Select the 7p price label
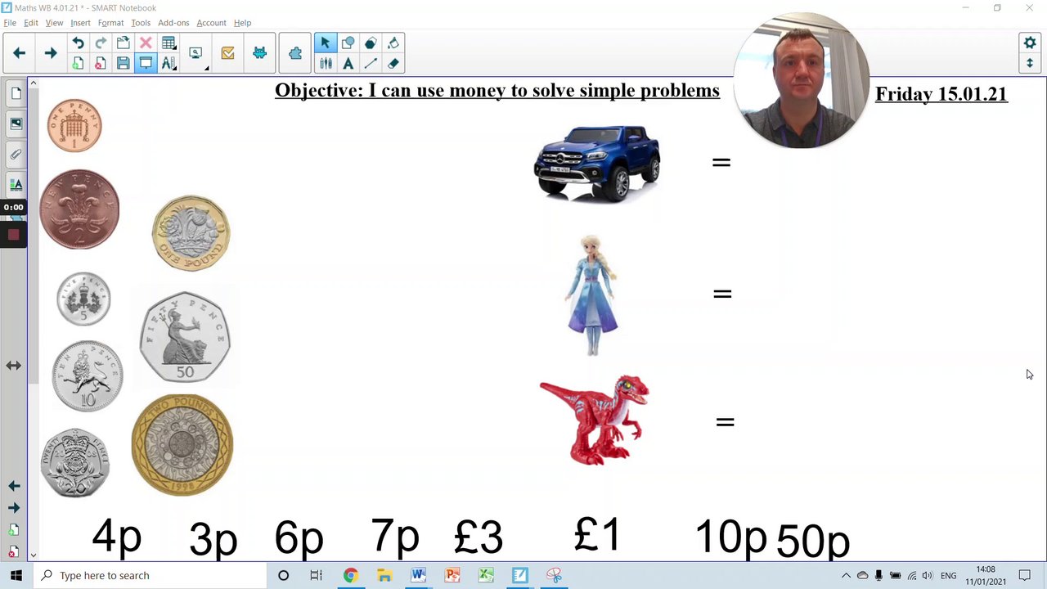This screenshot has height=589, width=1047. click(x=395, y=535)
